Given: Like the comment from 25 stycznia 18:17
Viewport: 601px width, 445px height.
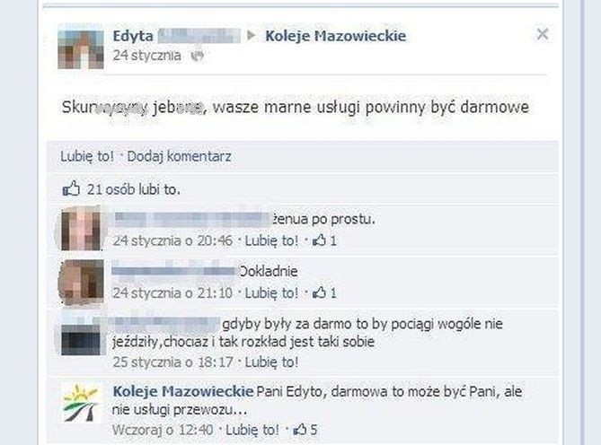Looking at the screenshot, I should (271, 362).
